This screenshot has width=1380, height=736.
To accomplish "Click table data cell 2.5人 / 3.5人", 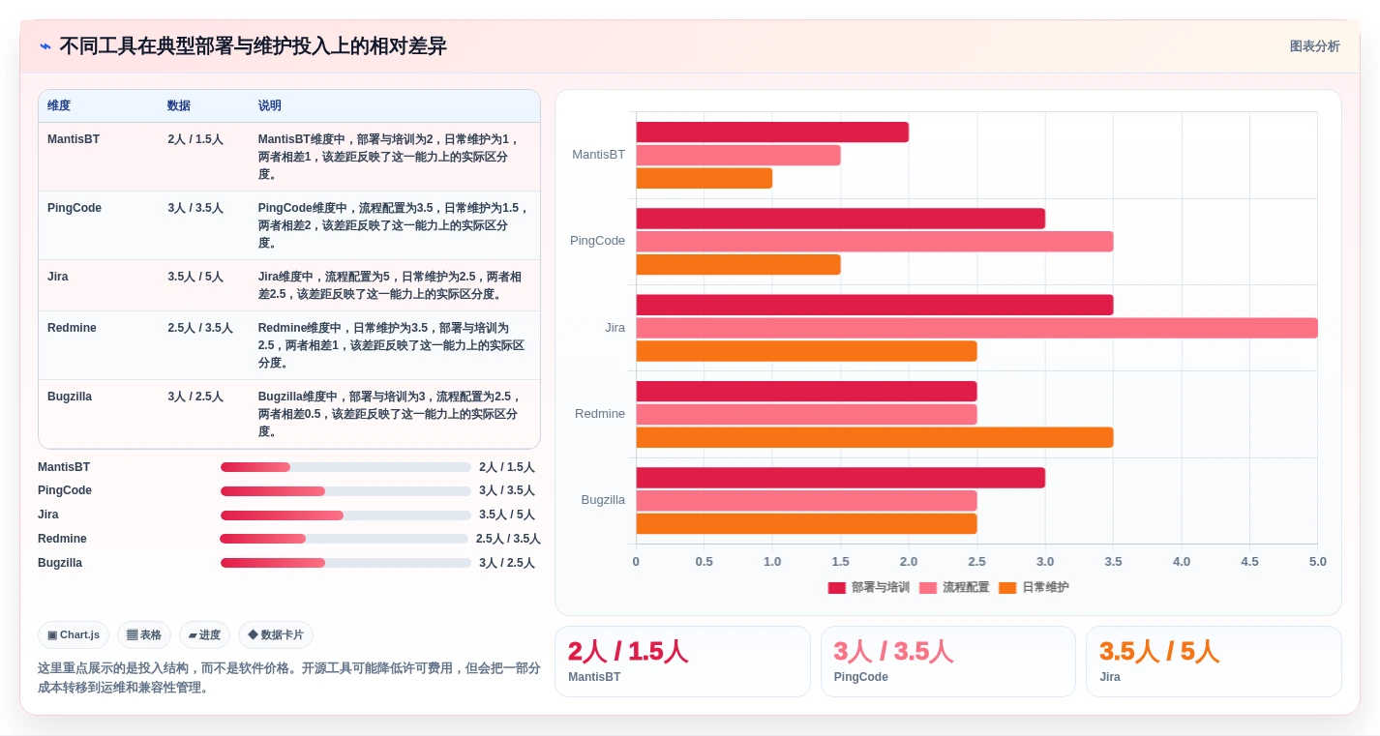I will 200,328.
